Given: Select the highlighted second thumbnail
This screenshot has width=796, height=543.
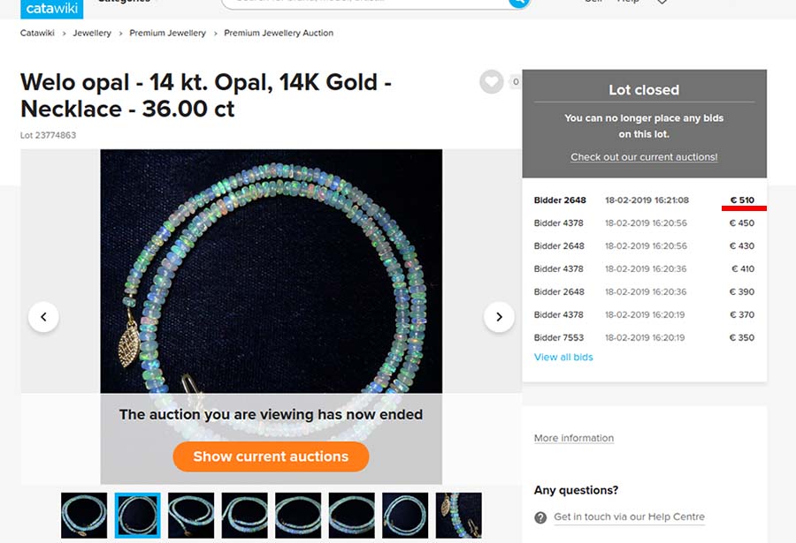Looking at the screenshot, I should tap(138, 515).
